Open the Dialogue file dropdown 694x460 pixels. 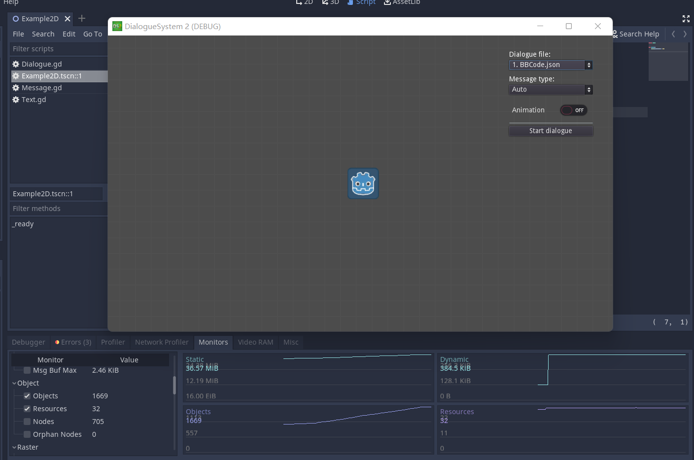[x=551, y=65]
